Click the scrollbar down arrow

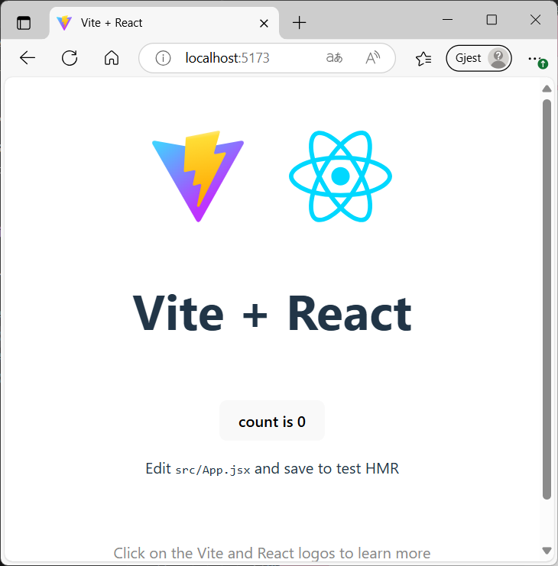(547, 550)
